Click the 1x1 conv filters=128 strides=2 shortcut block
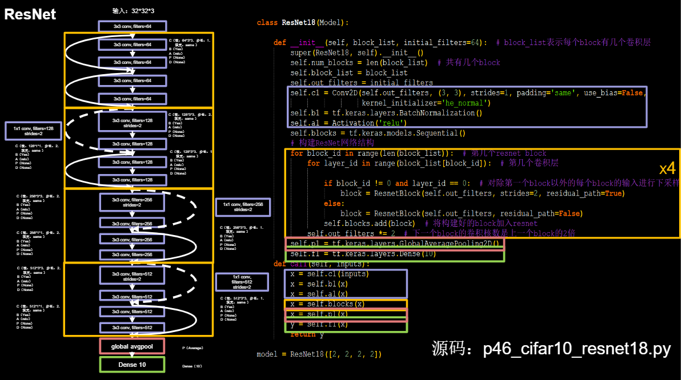 [x=33, y=131]
